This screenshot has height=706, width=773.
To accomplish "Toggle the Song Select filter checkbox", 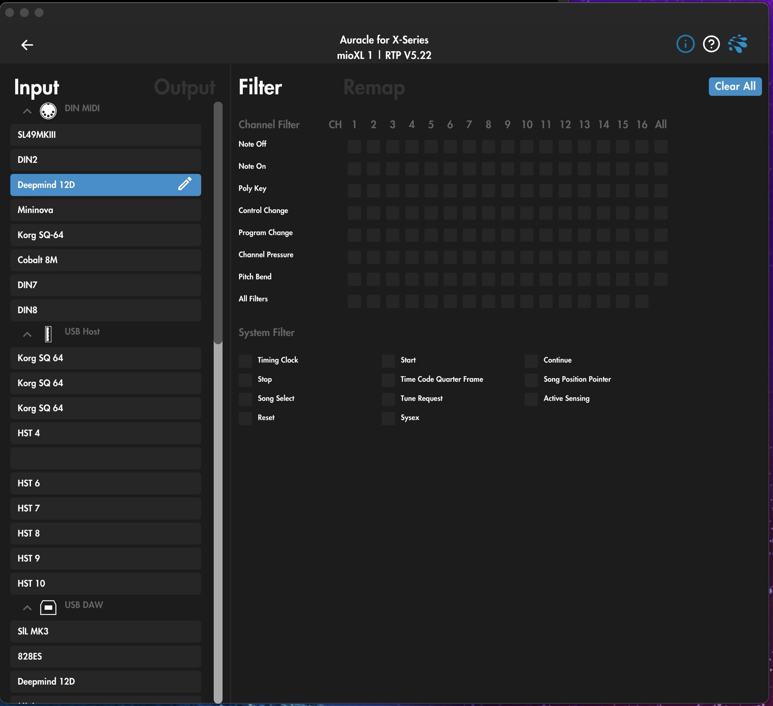I will click(245, 399).
